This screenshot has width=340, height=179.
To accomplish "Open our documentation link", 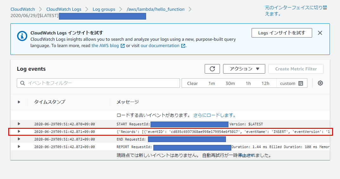I will pos(160,45).
